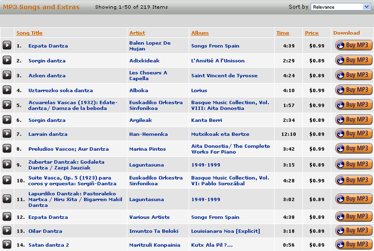The height and width of the screenshot is (251, 374).
Task: Buy MP3 for Larrain dantza
Action: point(354,134)
